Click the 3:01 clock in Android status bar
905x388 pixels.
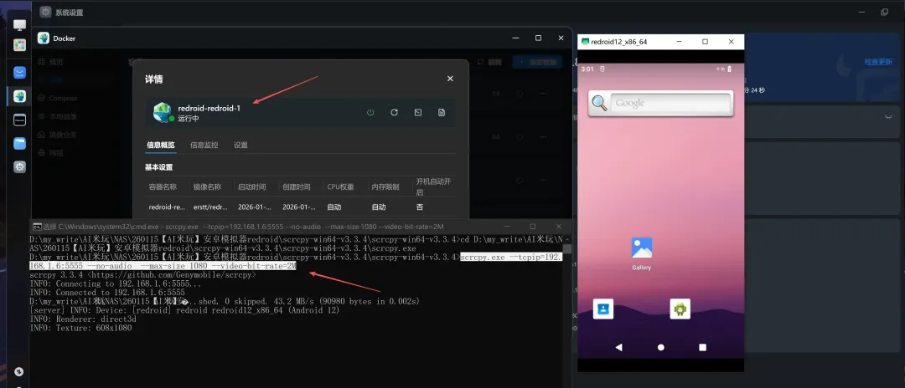(587, 69)
